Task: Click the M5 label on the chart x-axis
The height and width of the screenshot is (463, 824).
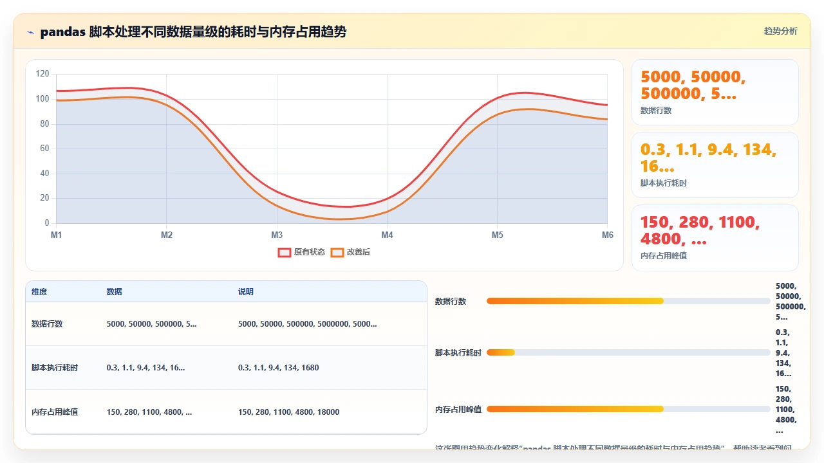Action: [498, 235]
